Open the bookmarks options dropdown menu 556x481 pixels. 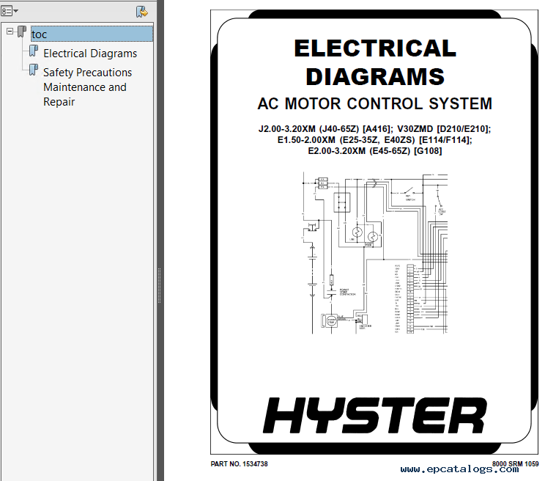tap(9, 11)
